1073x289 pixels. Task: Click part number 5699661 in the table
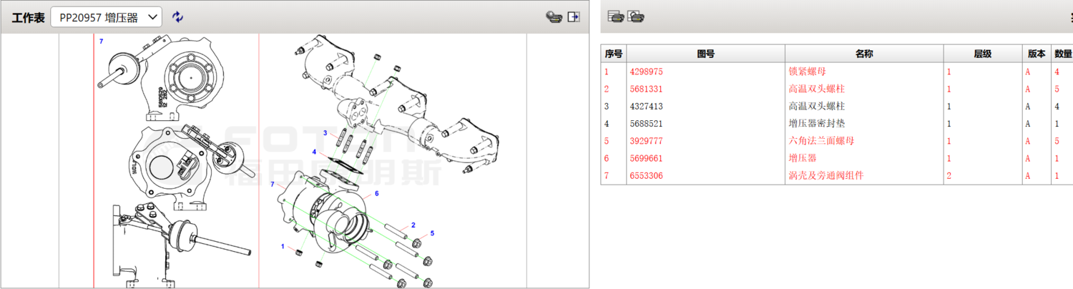[646, 158]
